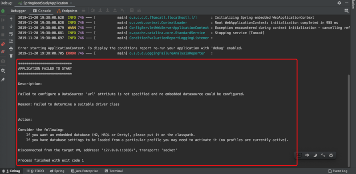This screenshot has height=174, width=356.
Task: Click 'o.apache.catalina.core.StandardService' logger name
Action: click(167, 33)
